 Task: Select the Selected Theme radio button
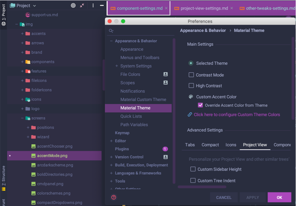[x=191, y=63]
